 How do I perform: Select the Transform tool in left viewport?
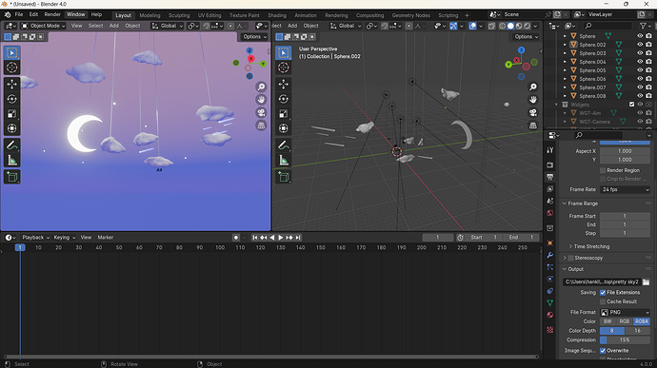point(11,128)
